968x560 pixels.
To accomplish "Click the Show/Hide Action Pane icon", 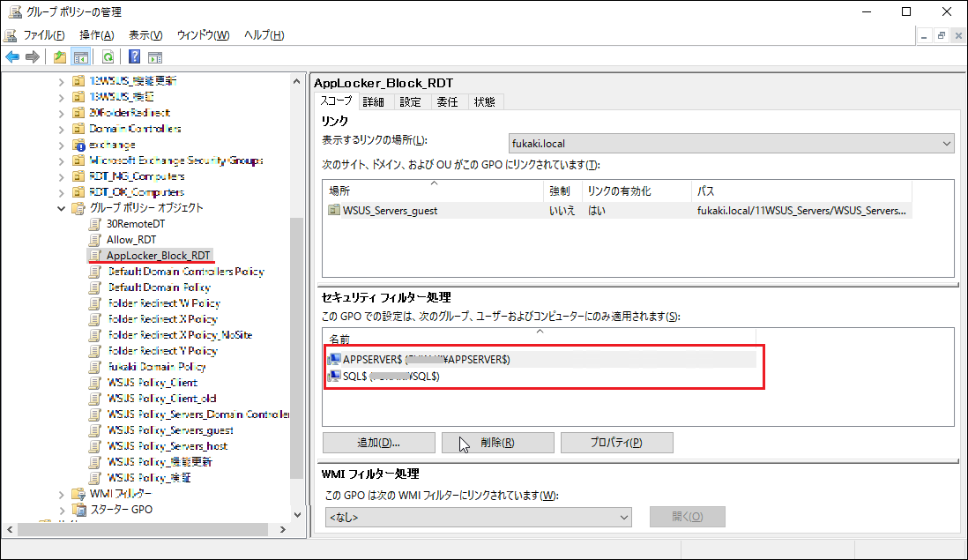I will click(x=155, y=57).
